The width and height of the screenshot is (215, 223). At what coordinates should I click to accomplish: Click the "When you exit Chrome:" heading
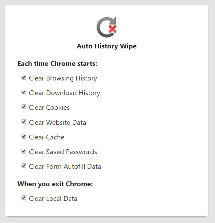tap(55, 184)
